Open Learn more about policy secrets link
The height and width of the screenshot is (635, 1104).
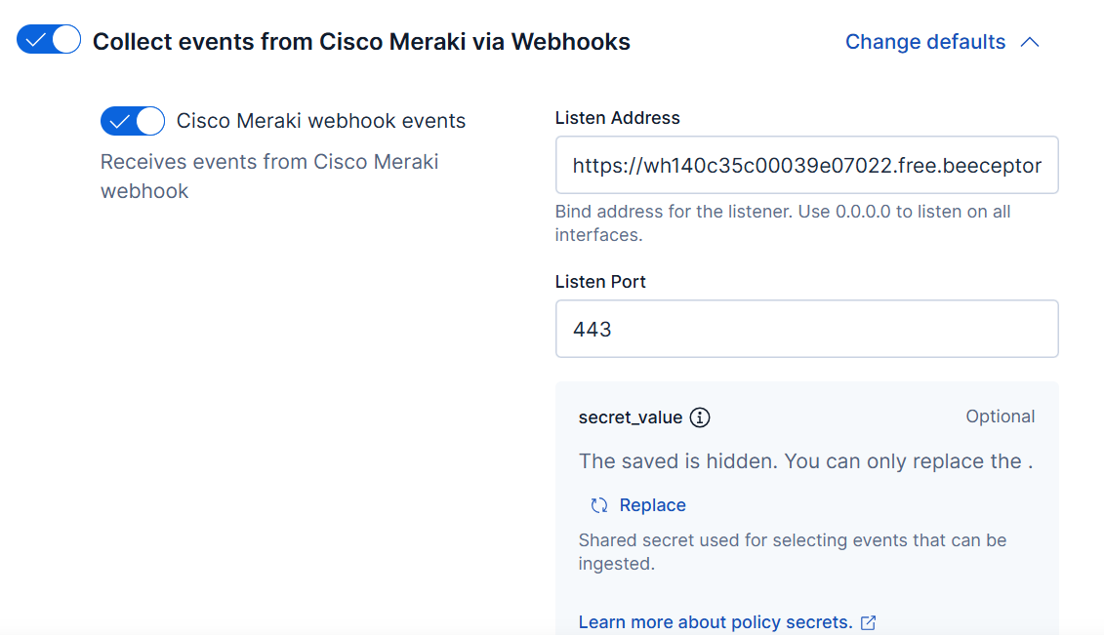pos(716,622)
